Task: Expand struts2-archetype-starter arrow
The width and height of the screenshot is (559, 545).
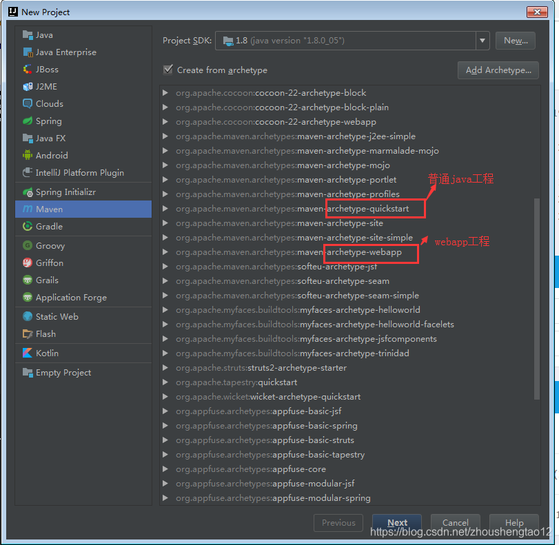Action: coord(165,368)
